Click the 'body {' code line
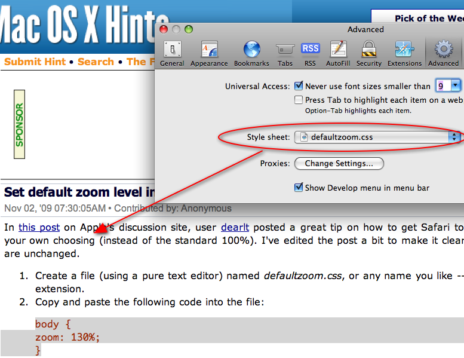The width and height of the screenshot is (464, 358). click(53, 325)
